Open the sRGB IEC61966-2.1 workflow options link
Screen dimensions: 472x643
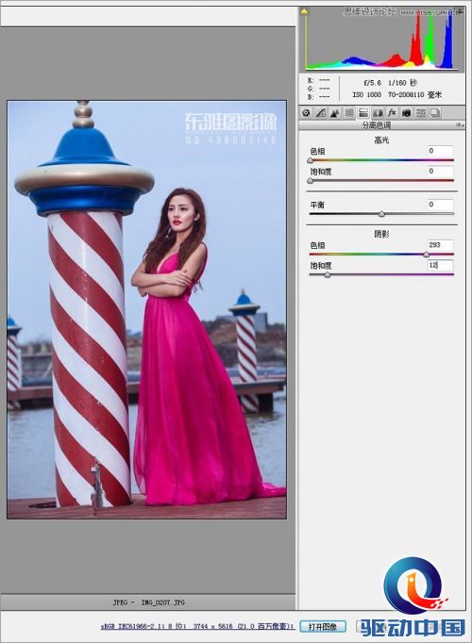(197, 626)
